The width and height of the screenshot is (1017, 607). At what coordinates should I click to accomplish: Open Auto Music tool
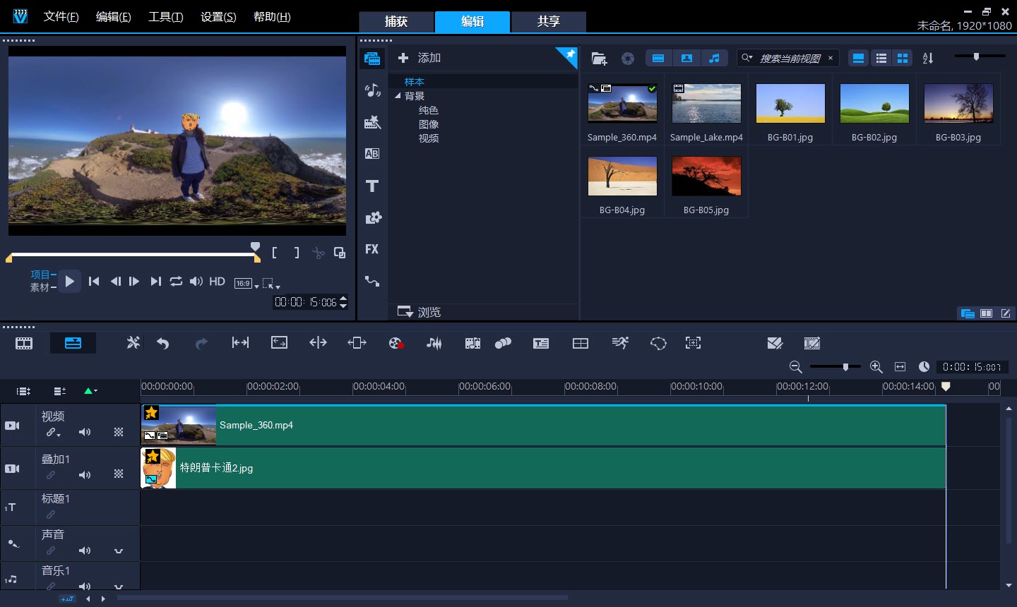pyautogui.click(x=472, y=343)
